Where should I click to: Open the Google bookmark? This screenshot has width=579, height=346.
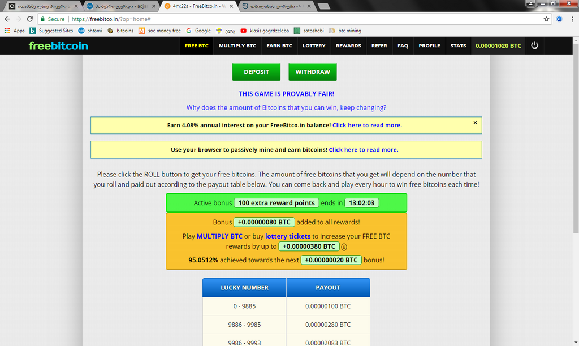click(198, 31)
